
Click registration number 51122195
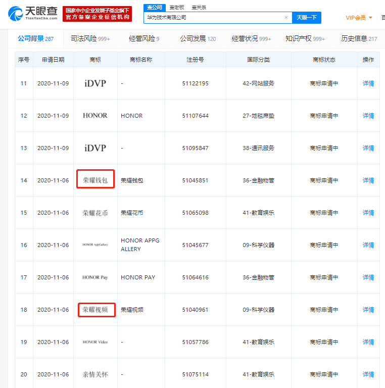click(x=195, y=83)
